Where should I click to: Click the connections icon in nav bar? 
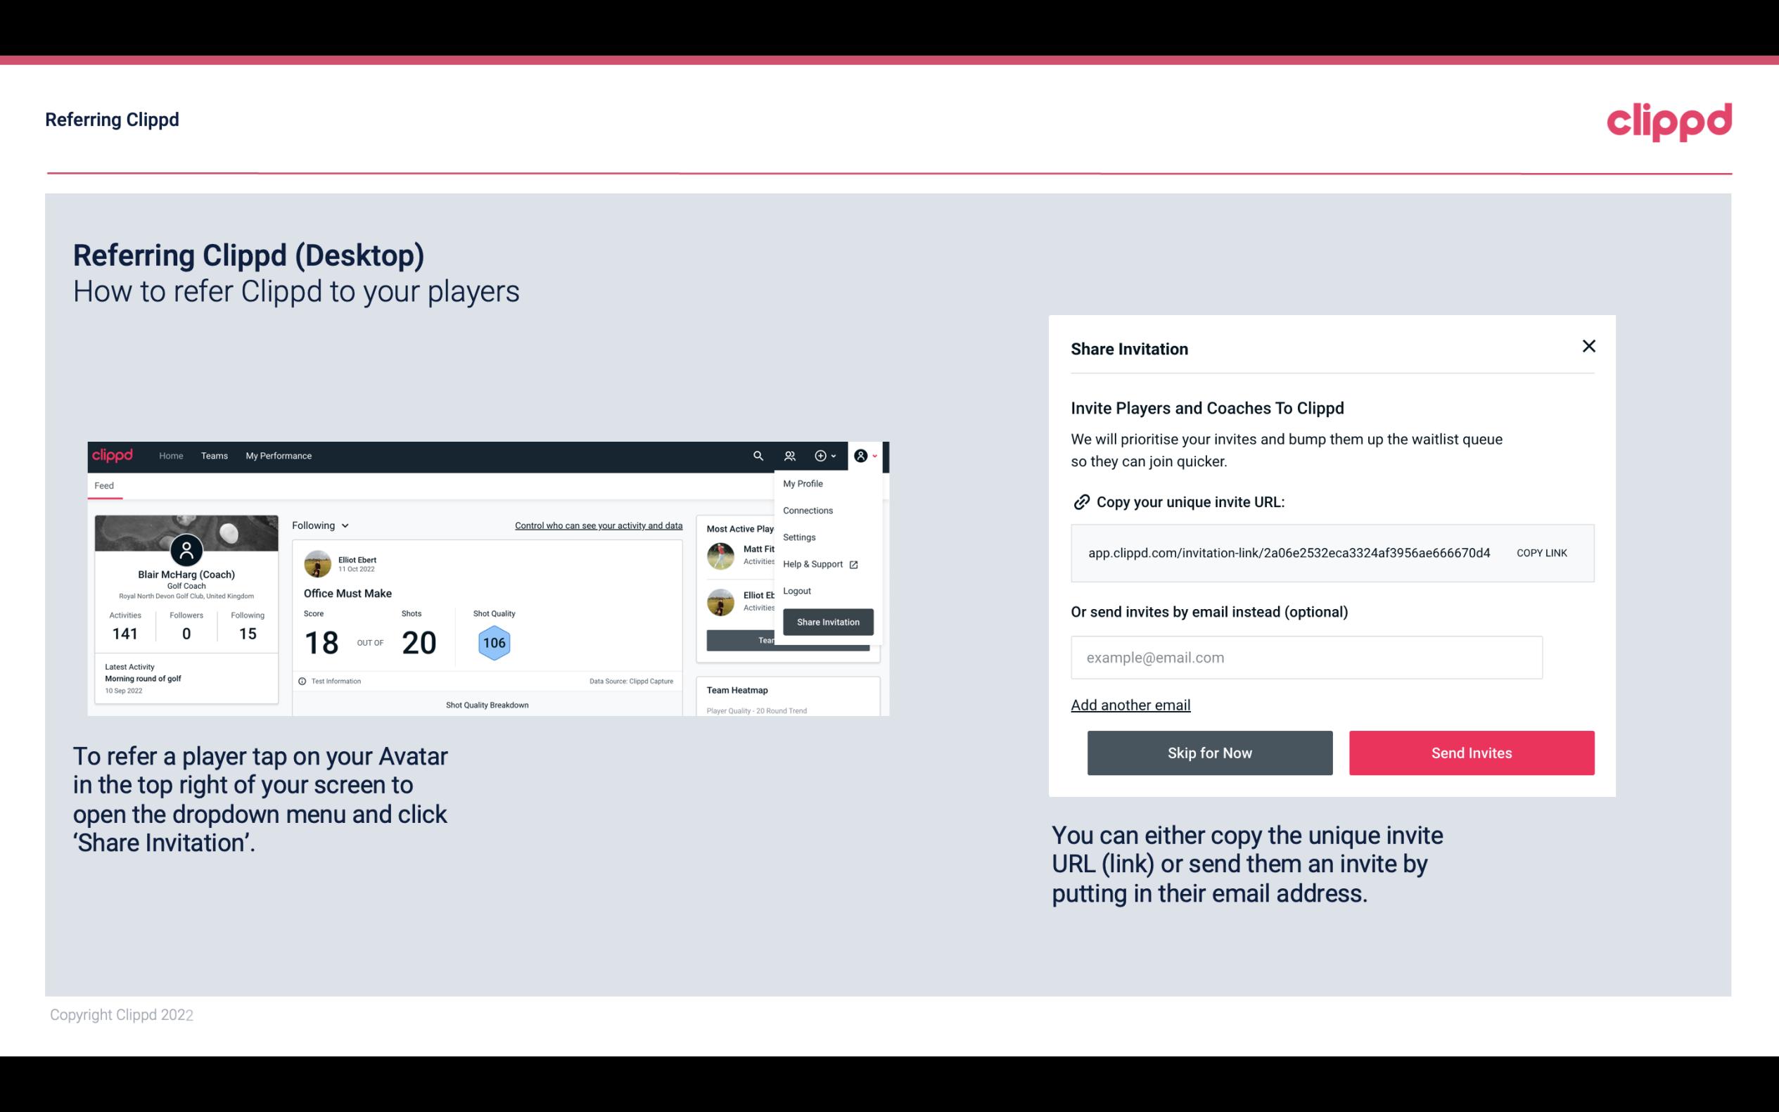[x=790, y=456]
